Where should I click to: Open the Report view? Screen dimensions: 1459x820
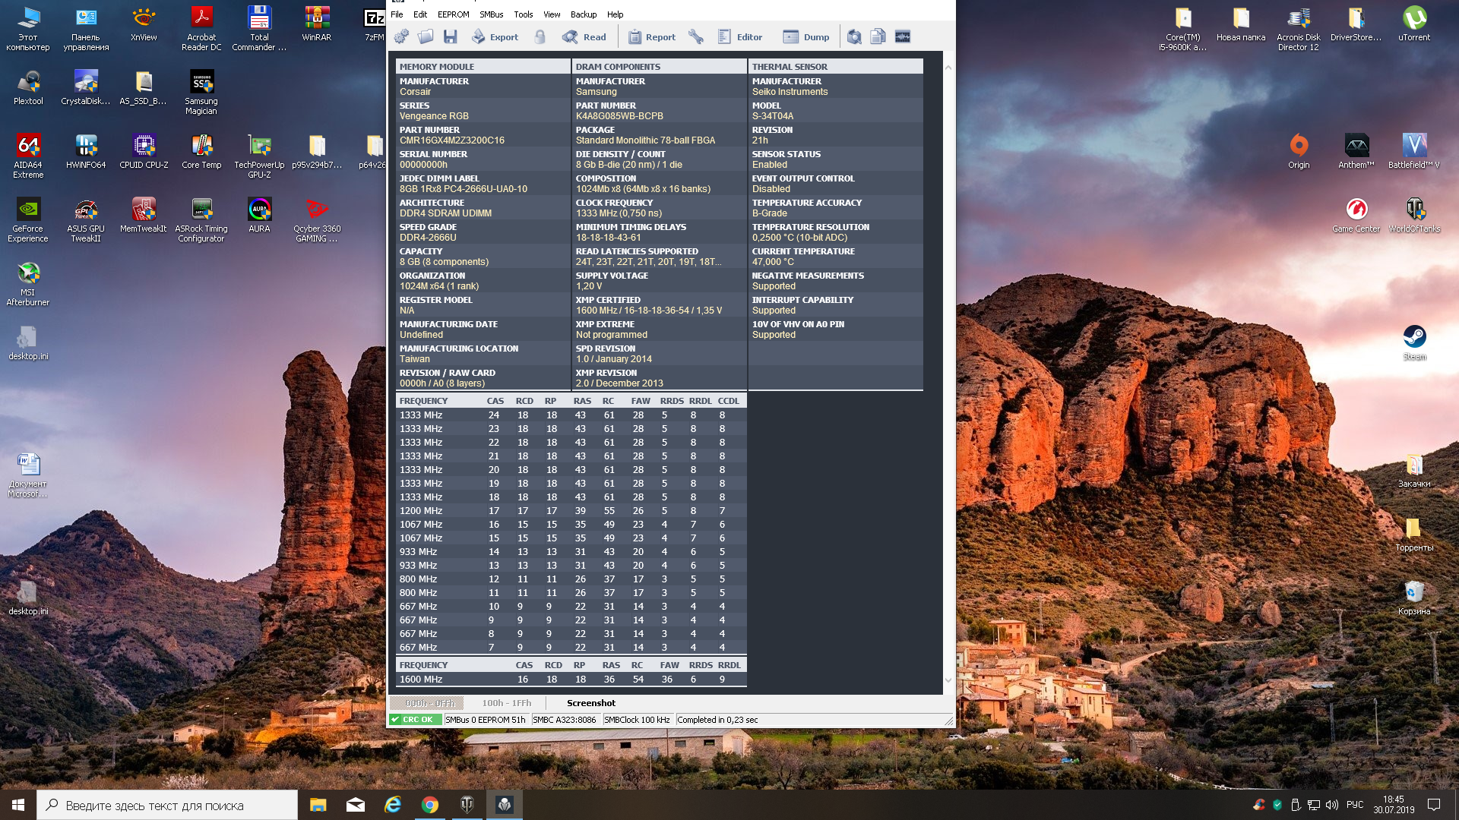pyautogui.click(x=652, y=36)
